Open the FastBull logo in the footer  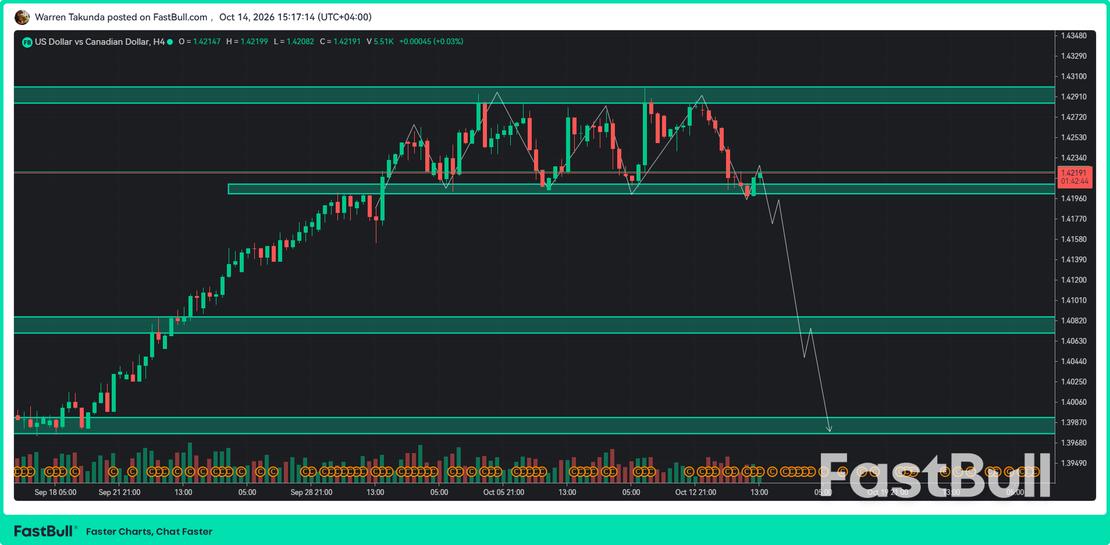click(x=45, y=531)
